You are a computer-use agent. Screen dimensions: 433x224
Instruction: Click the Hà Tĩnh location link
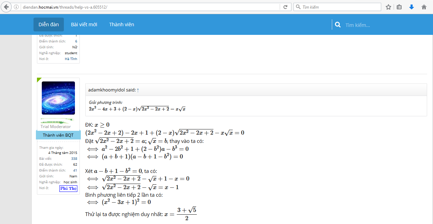(x=71, y=59)
